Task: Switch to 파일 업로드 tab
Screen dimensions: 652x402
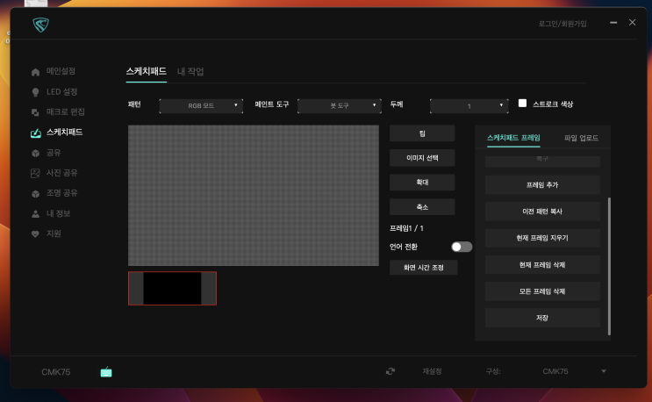Action: (x=581, y=138)
